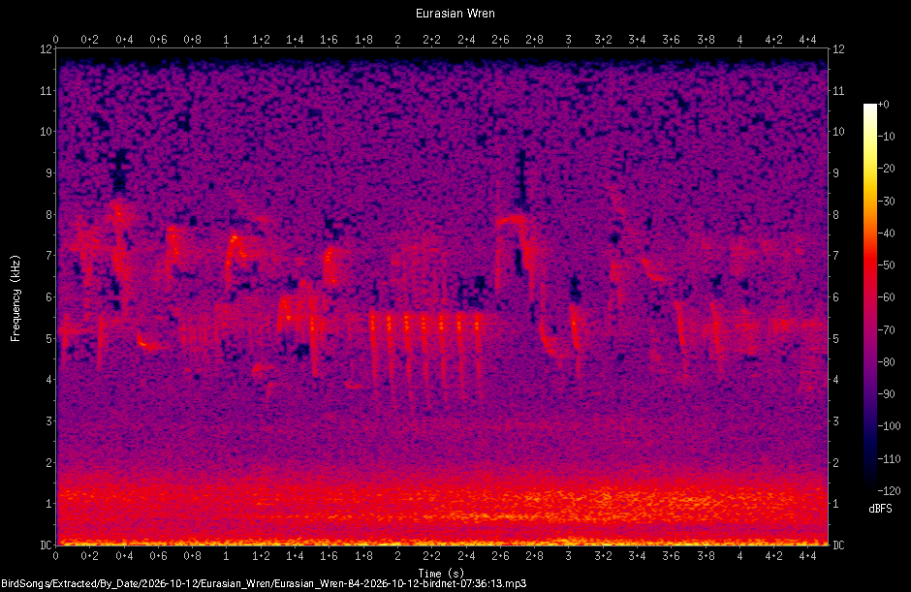Screen dimensions: 911x592
Task: Click "7" on the left frequency axis
Action: [x=48, y=256]
